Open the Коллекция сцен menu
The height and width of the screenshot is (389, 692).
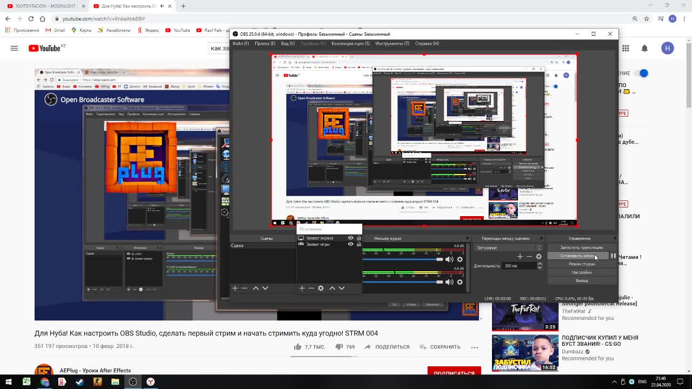click(350, 44)
